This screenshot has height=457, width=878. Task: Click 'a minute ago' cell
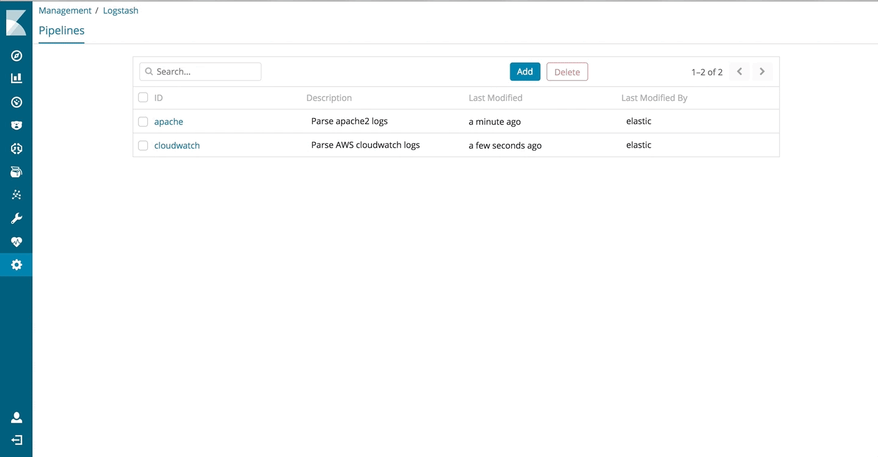click(x=495, y=122)
